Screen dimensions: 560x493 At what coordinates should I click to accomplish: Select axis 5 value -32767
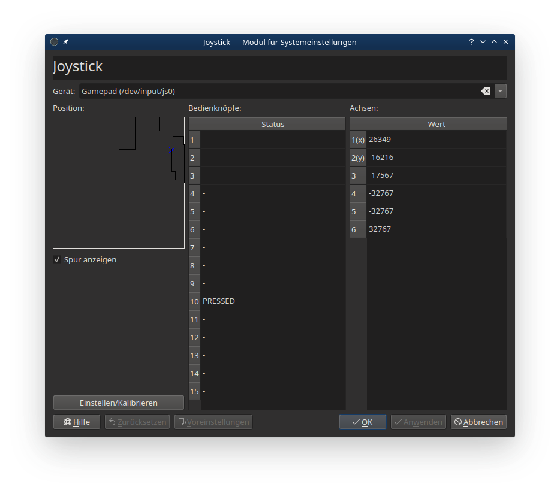click(436, 211)
